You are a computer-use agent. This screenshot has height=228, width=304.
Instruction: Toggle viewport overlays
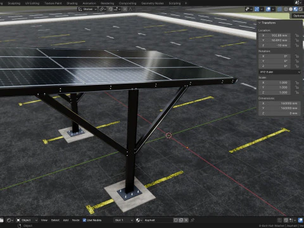[268, 9]
